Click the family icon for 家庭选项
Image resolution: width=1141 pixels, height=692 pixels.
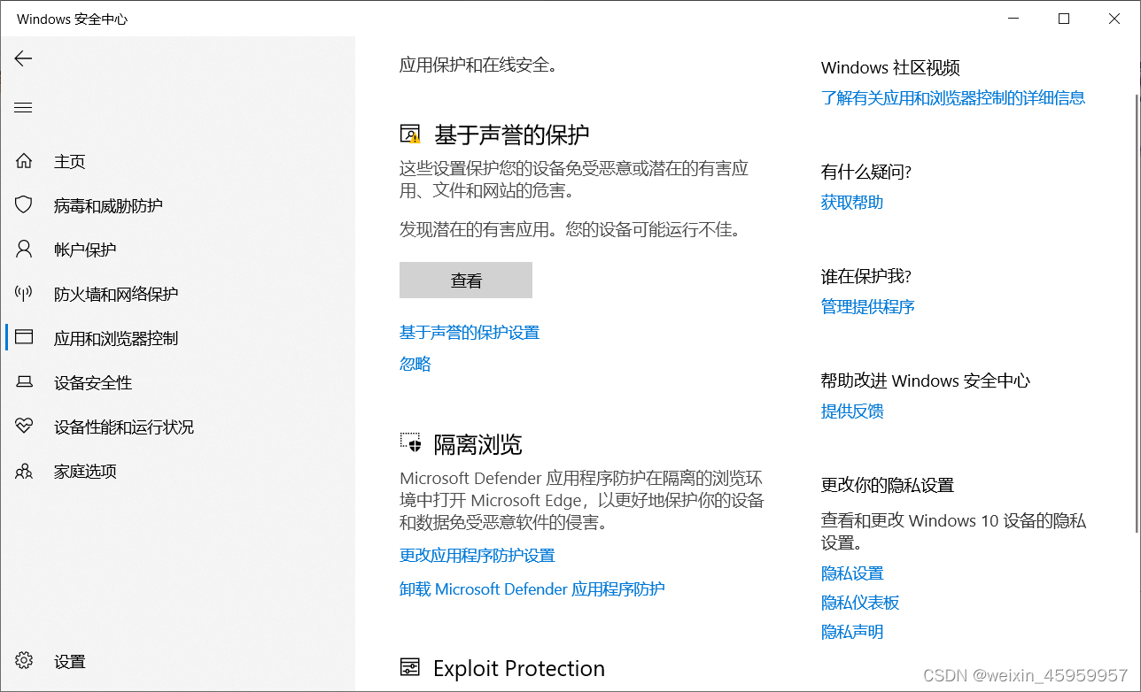24,471
